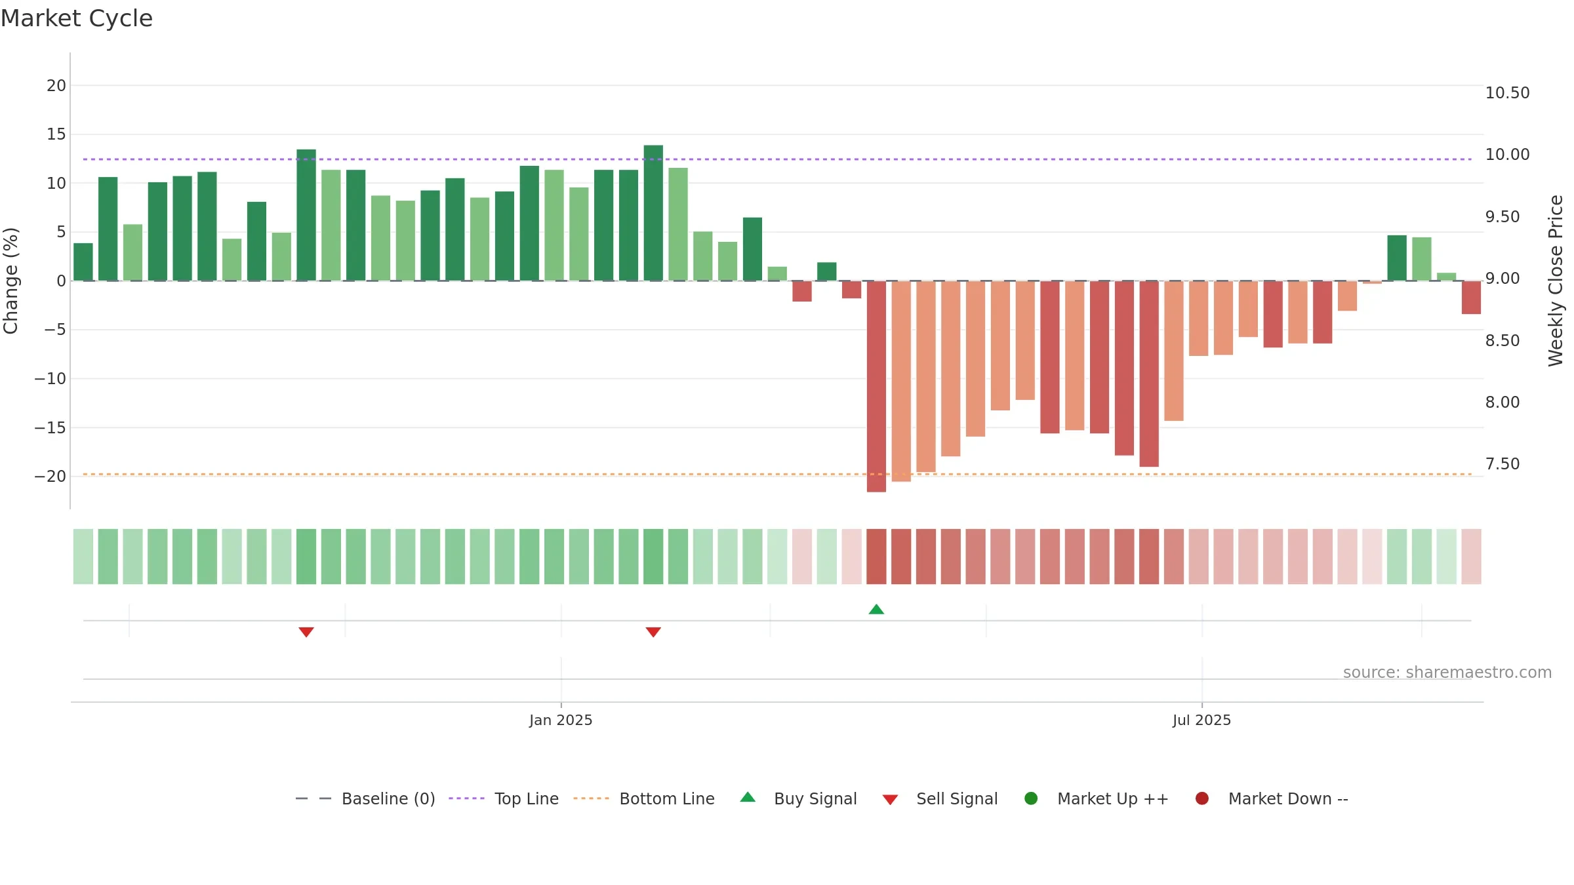Click the Market Down -- legend label
The width and height of the screenshot is (1574, 885).
[x=1288, y=798]
